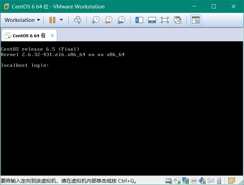244x185 pixels.
Task: Click the VMware Workstation title bar icon
Action: (x=7, y=6)
